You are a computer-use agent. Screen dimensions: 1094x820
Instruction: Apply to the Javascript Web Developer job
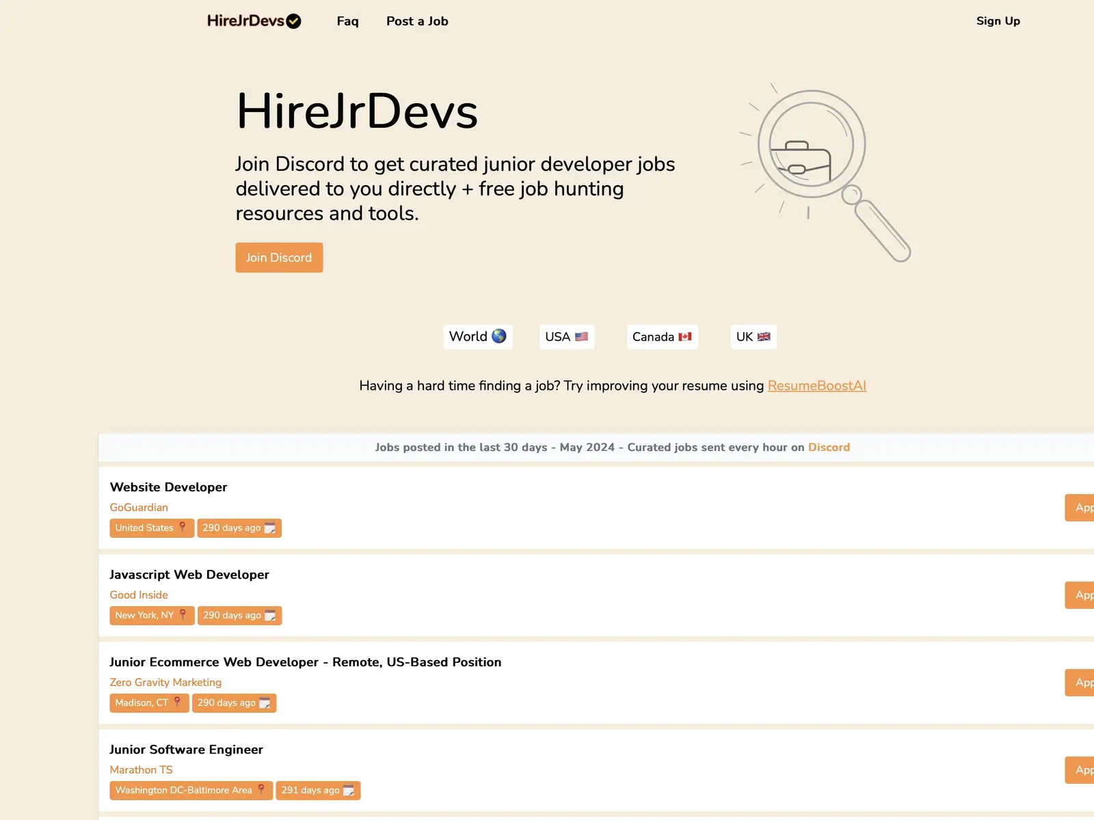coord(1080,595)
